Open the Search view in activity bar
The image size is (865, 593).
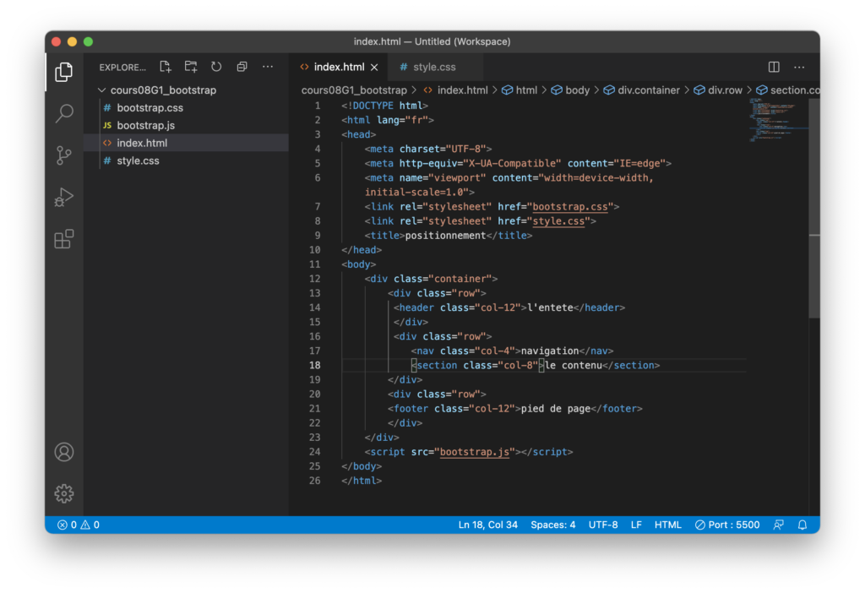pos(64,113)
